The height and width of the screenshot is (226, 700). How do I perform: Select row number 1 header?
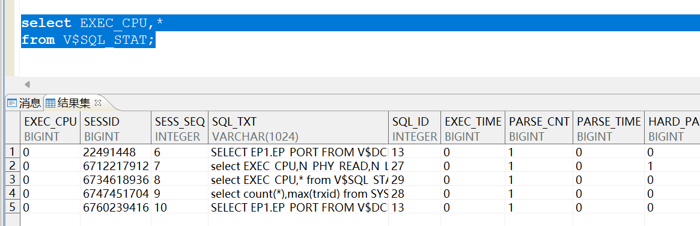(x=12, y=152)
